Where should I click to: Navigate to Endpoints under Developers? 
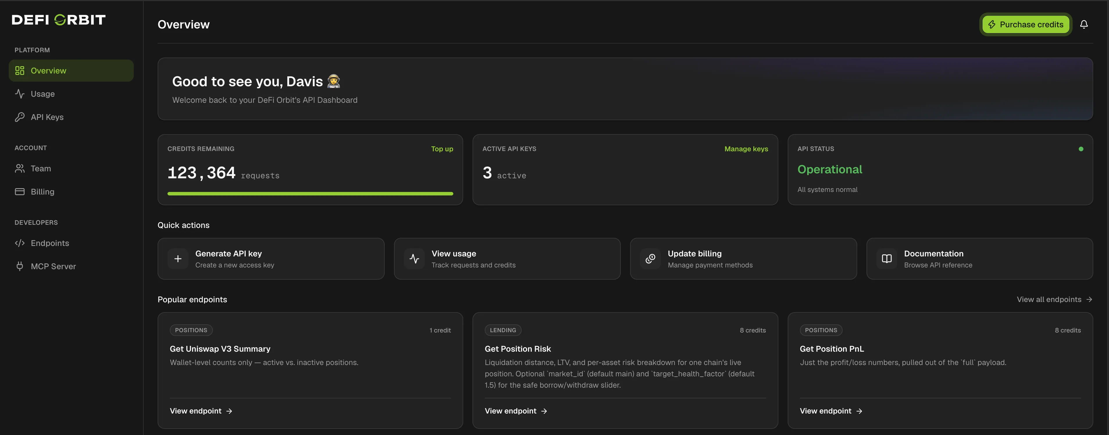click(71, 243)
